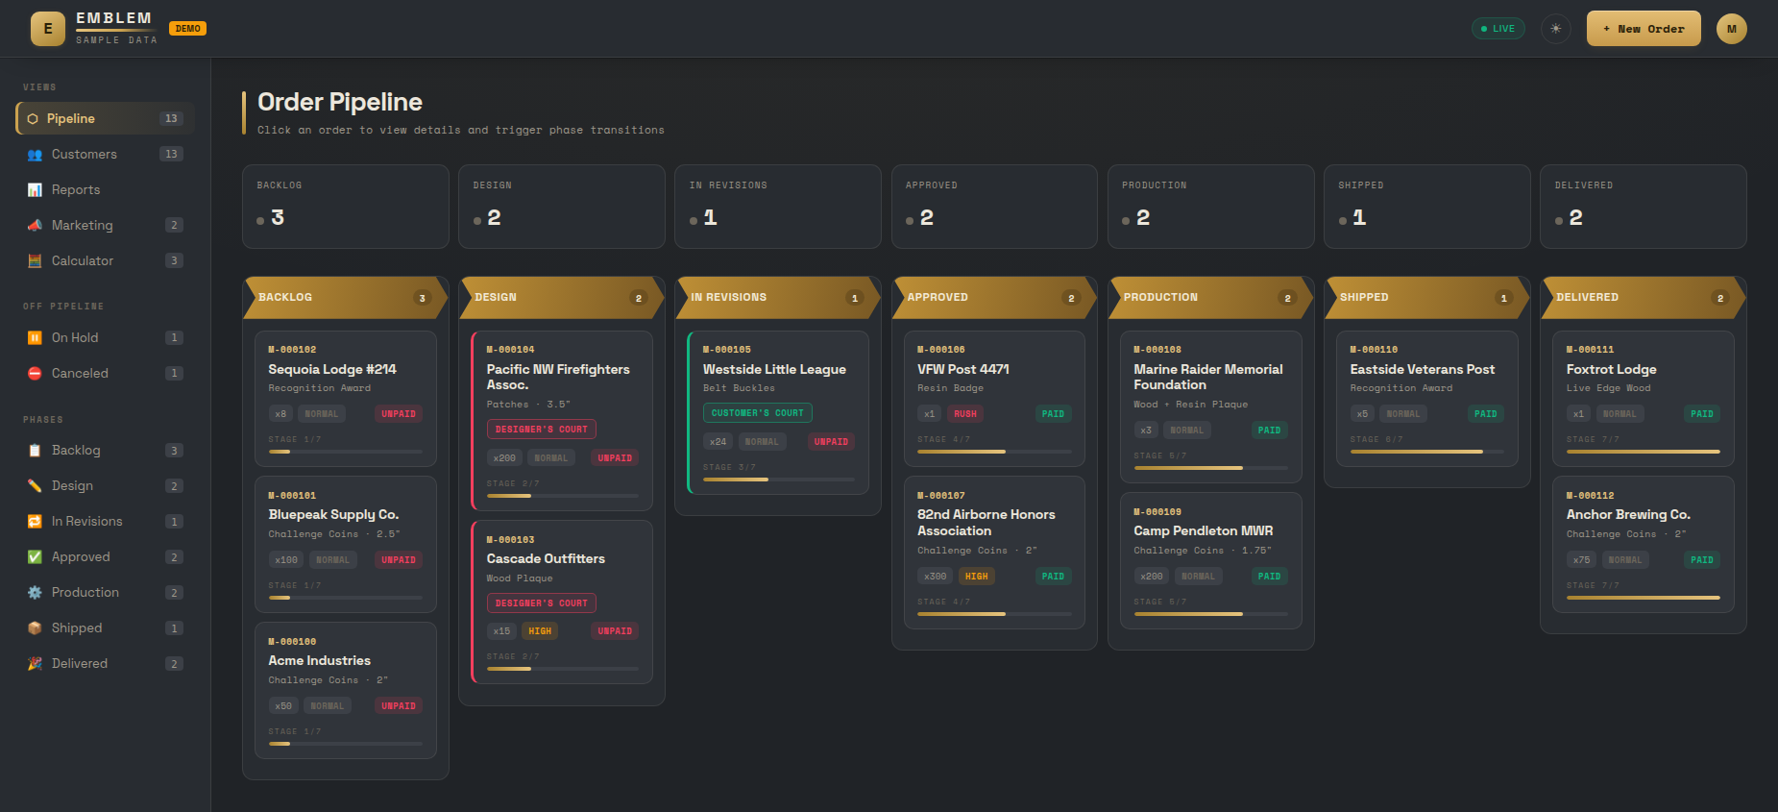1778x812 pixels.
Task: Open the Sequoia Lodge #214 order card
Action: tap(346, 399)
